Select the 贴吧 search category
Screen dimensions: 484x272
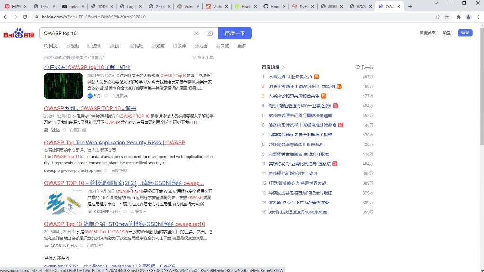pos(137,46)
